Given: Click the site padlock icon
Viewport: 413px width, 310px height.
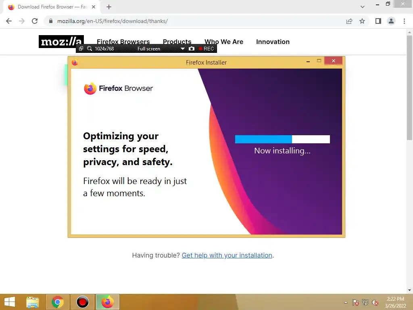Looking at the screenshot, I should click(x=51, y=21).
